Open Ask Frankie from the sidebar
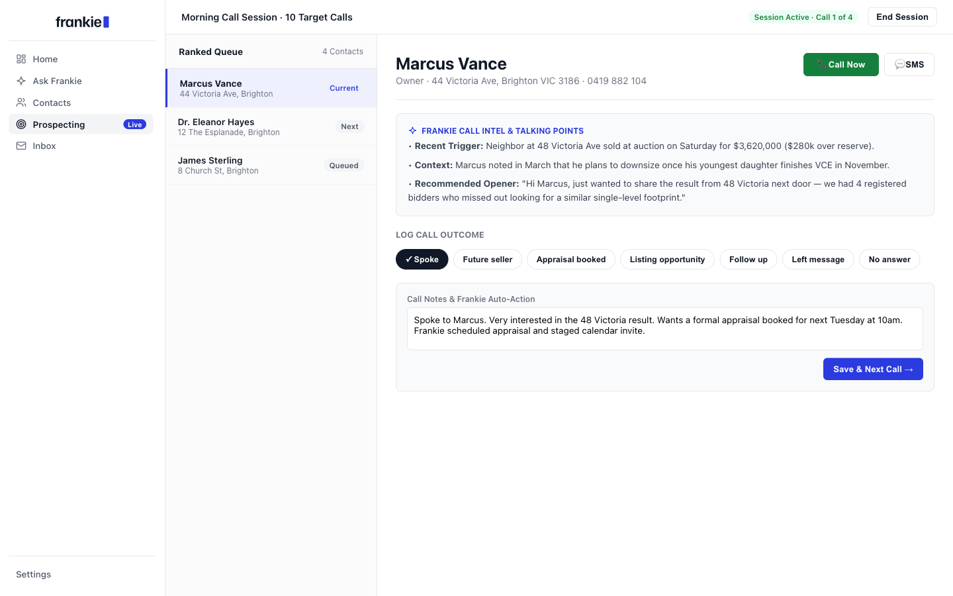This screenshot has width=953, height=596. click(x=81, y=81)
